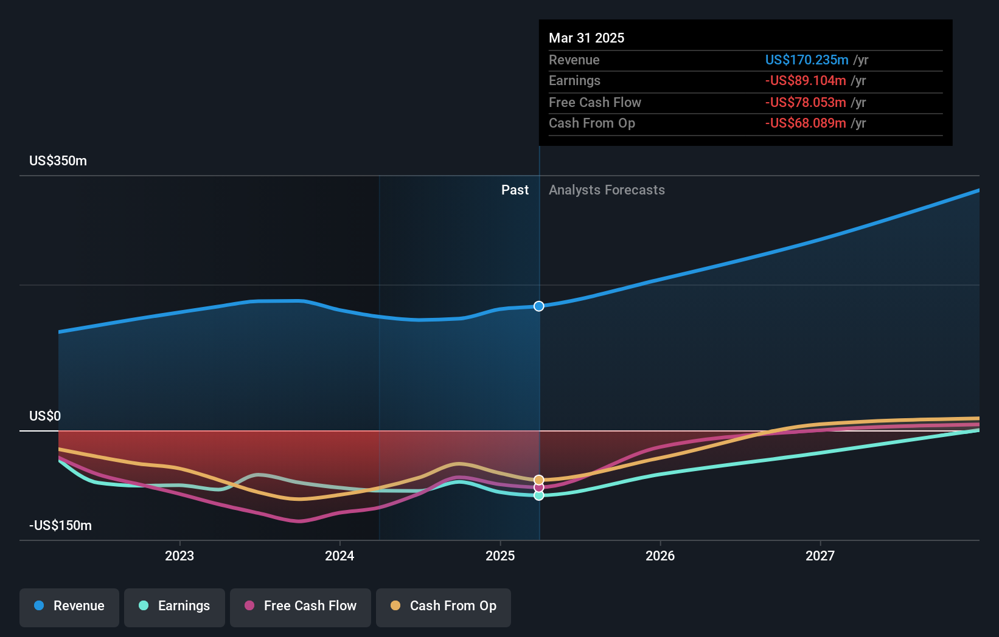
Task: Click the Earnings row label in tooltip
Action: click(574, 81)
